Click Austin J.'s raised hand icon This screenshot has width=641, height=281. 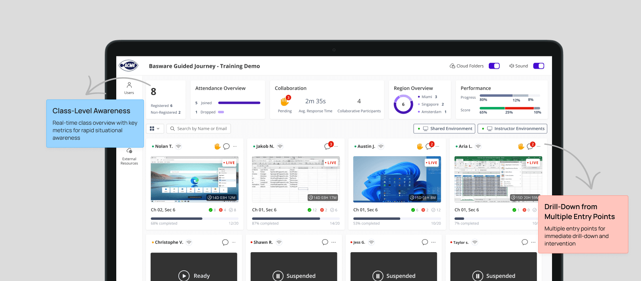click(420, 146)
